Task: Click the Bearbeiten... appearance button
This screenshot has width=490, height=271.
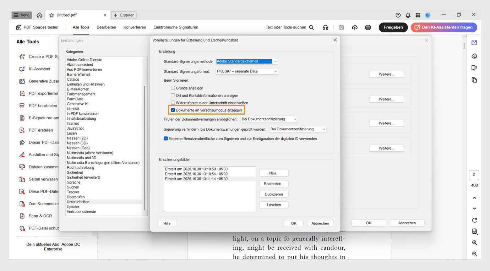Action: point(274,184)
